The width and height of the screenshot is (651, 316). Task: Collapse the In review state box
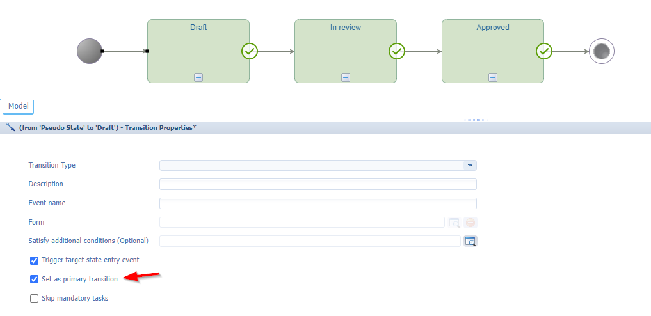pos(346,77)
